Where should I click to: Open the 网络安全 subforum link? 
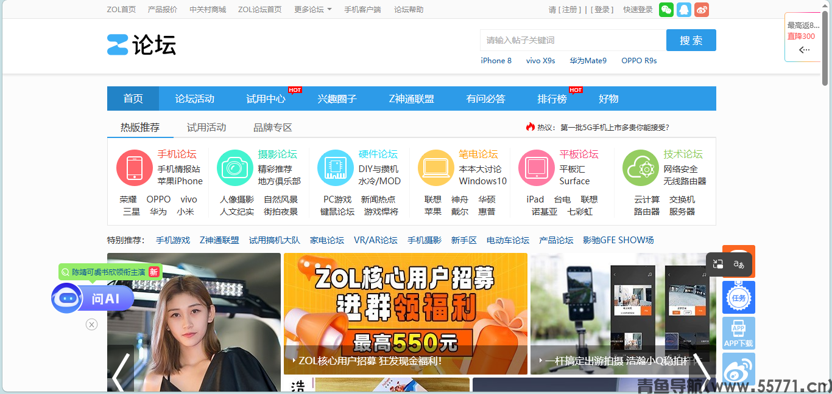tap(680, 169)
